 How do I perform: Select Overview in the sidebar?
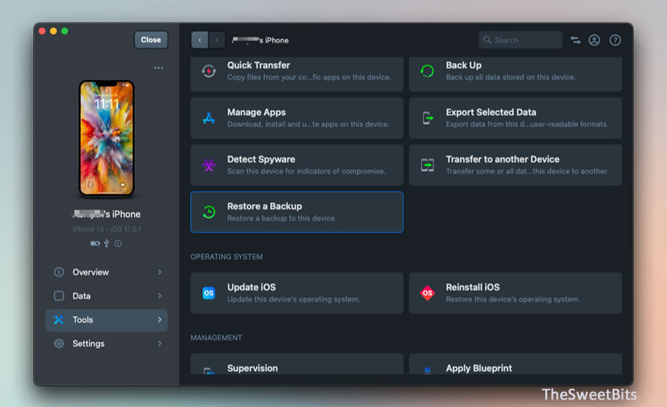click(x=107, y=272)
